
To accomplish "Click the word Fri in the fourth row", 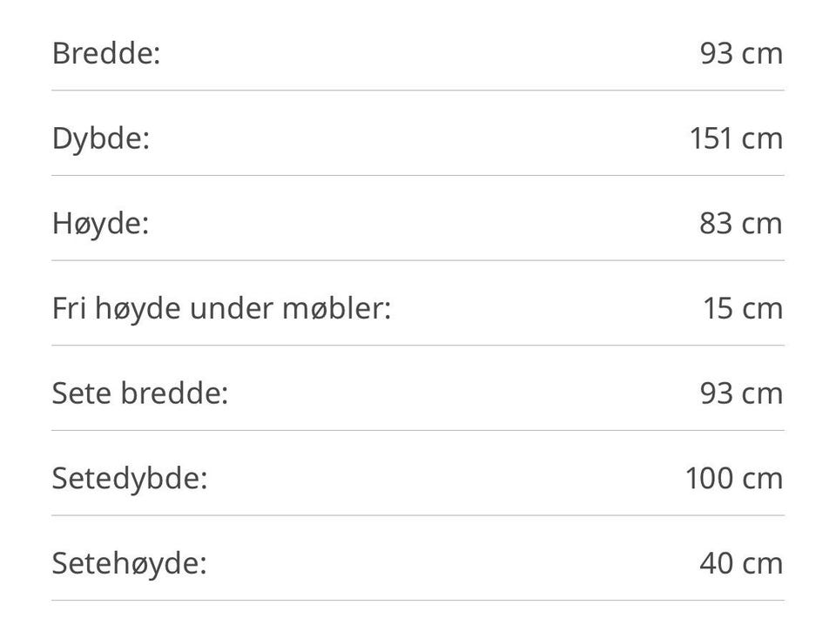I will [69, 308].
